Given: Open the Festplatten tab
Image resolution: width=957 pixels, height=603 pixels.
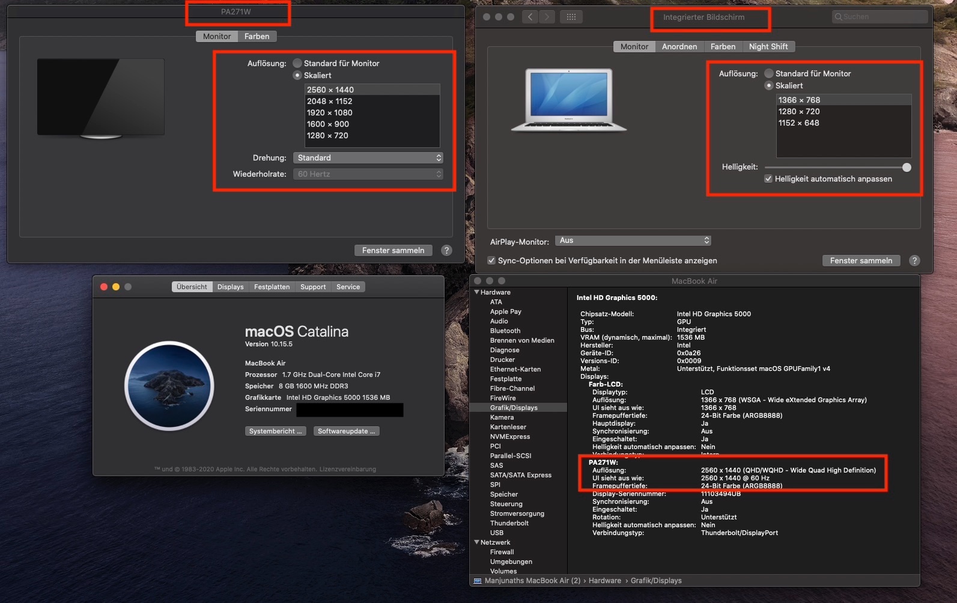Looking at the screenshot, I should 272,287.
